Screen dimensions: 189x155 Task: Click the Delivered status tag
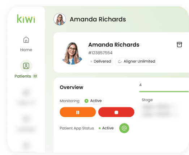pyautogui.click(x=101, y=61)
